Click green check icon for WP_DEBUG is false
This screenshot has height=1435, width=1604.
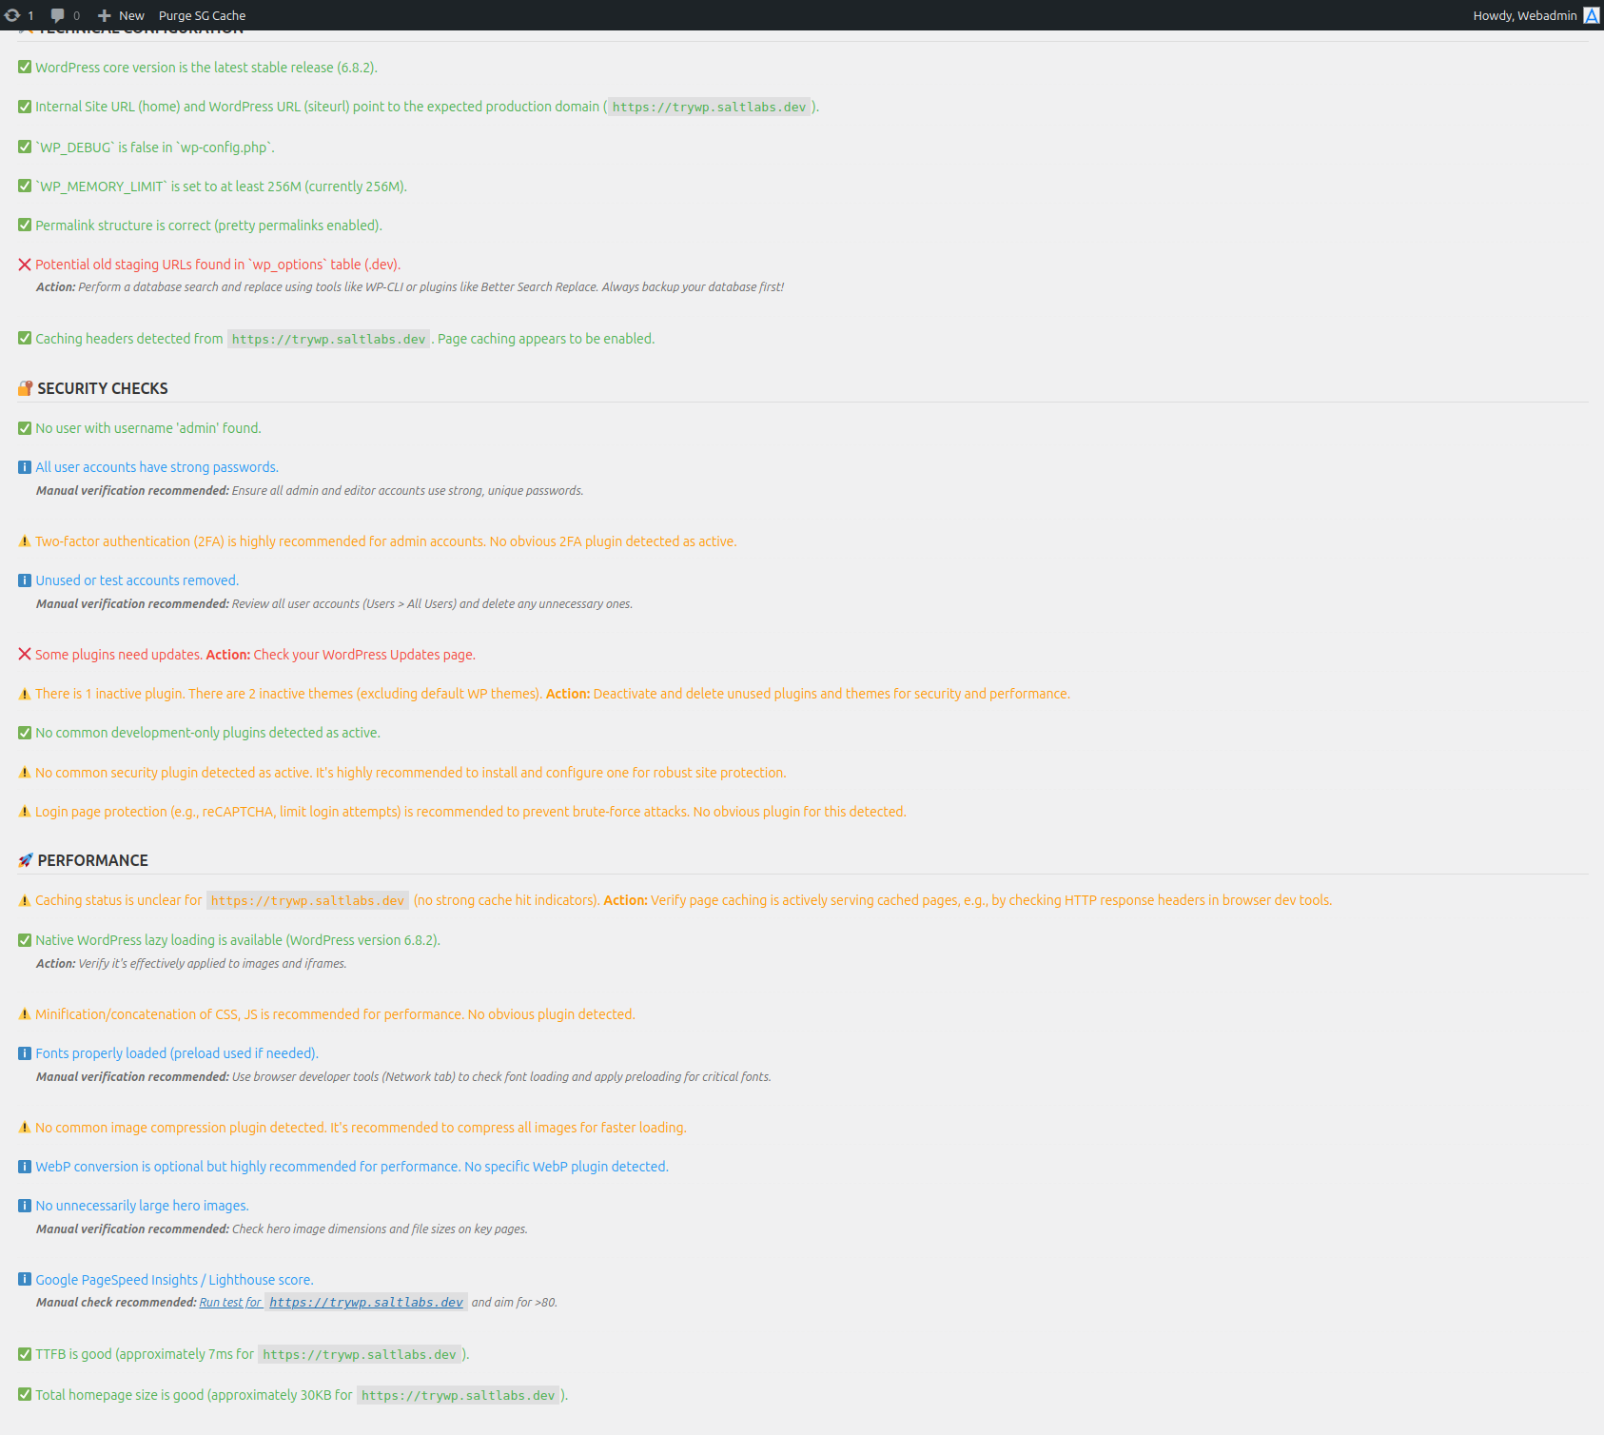(x=25, y=147)
